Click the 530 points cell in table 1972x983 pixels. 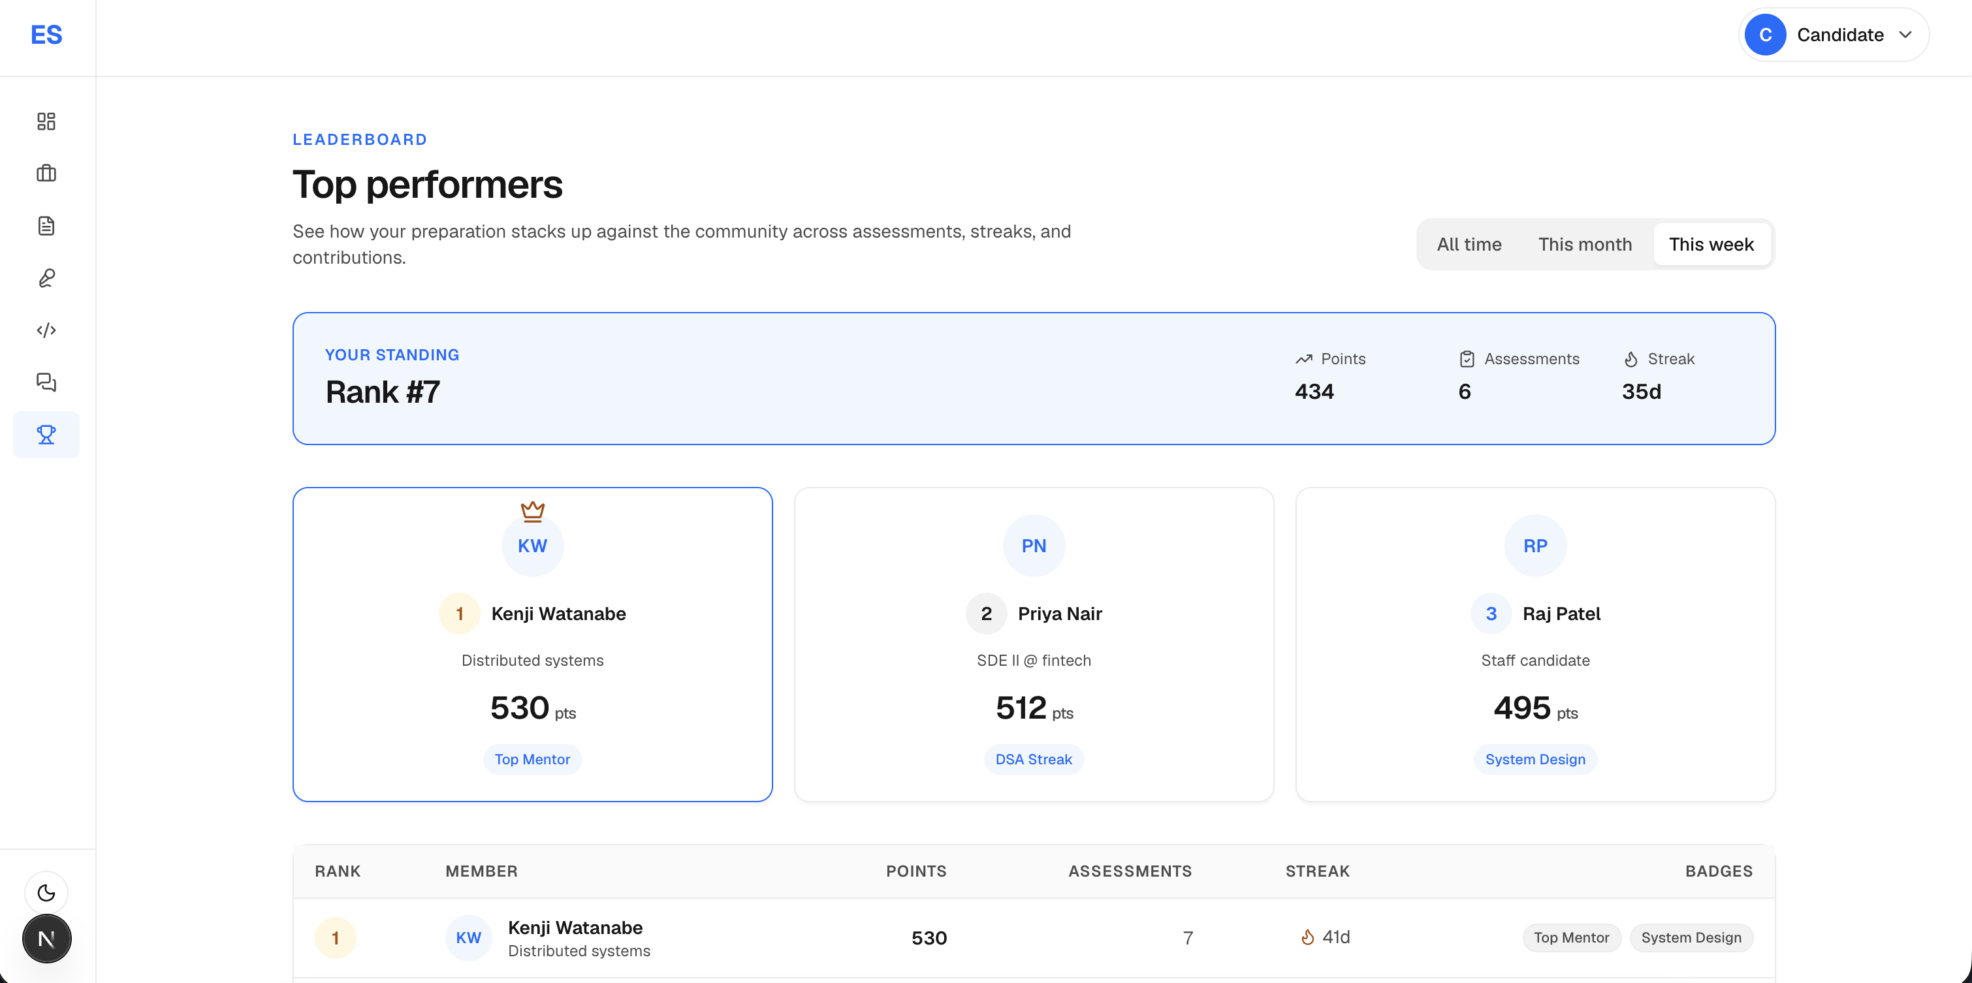929,938
